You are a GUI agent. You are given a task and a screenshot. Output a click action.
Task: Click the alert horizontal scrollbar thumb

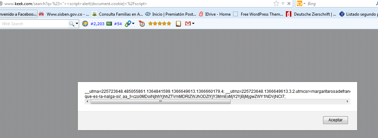click(161, 102)
